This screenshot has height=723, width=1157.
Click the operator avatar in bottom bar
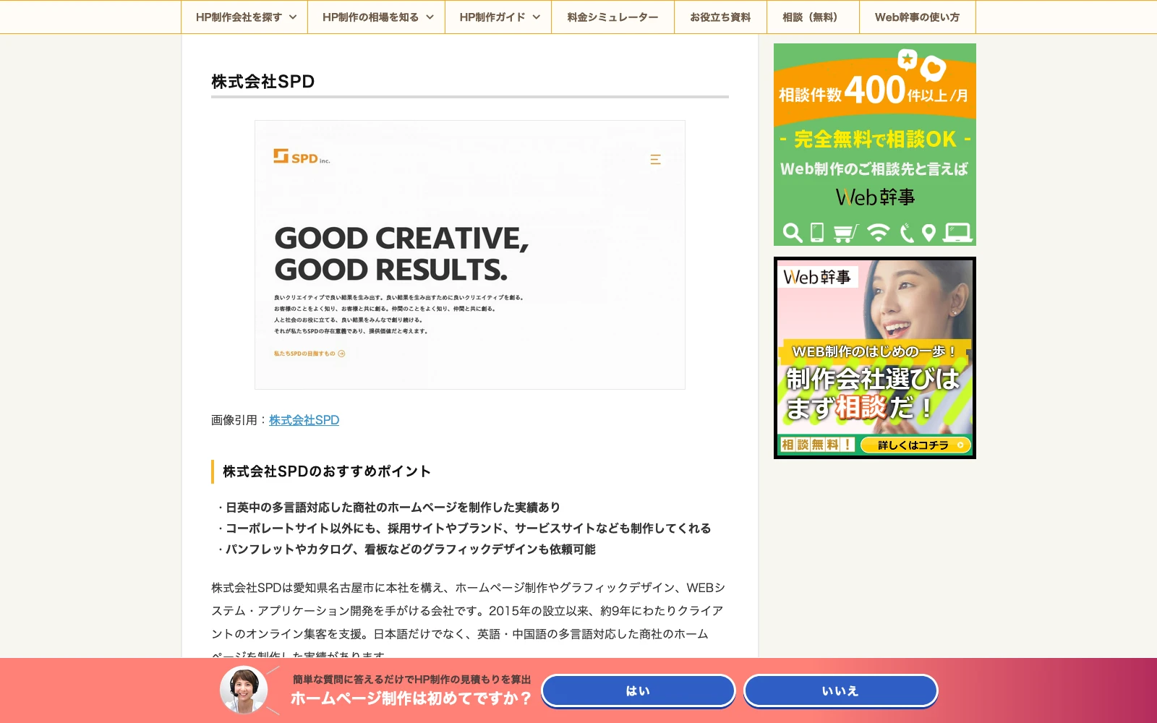tap(244, 690)
